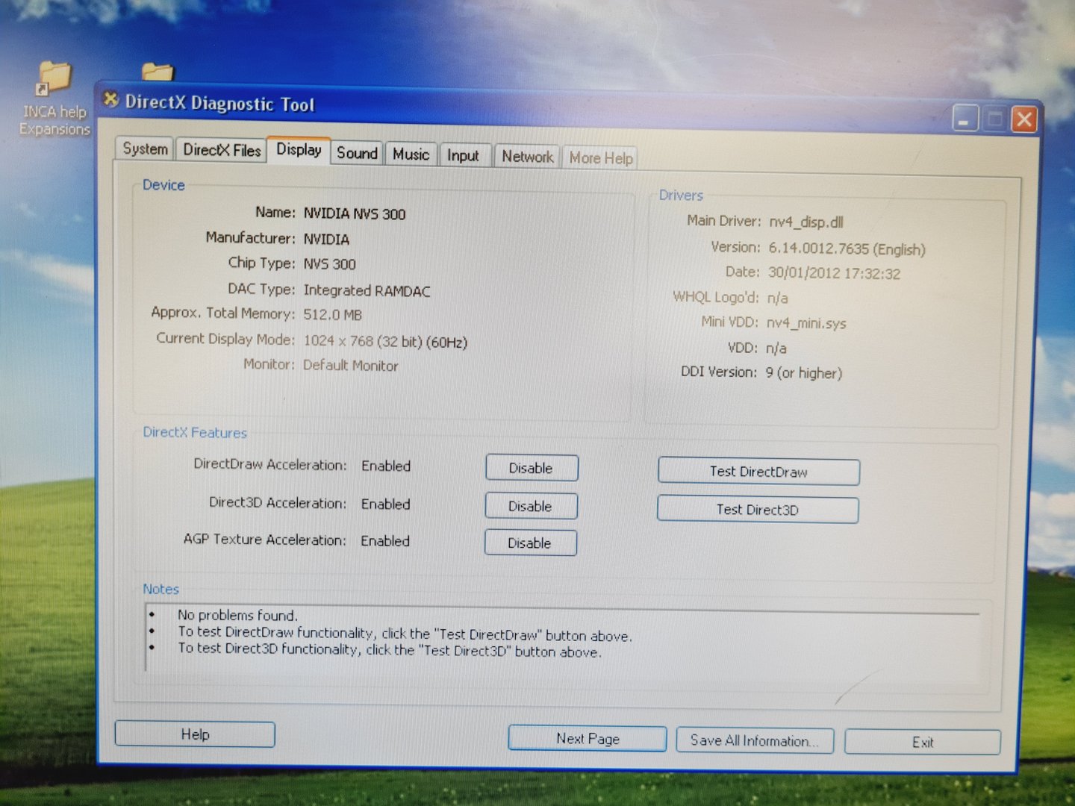Select the partially hidden desktop folder icon
This screenshot has height=806, width=1075.
pos(158,72)
